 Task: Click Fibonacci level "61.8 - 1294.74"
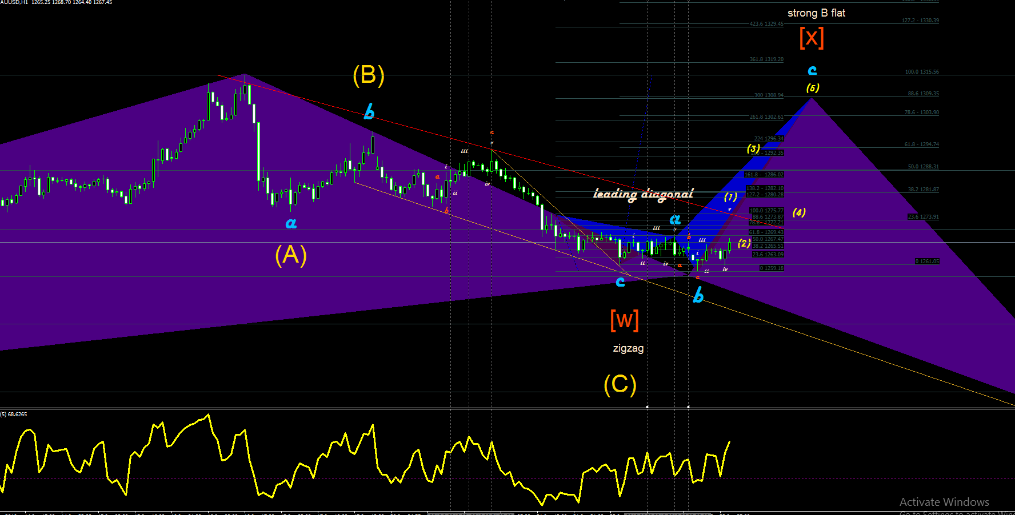[x=922, y=144]
